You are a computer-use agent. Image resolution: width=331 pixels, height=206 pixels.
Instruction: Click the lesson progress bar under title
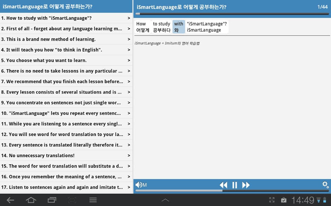232,14
